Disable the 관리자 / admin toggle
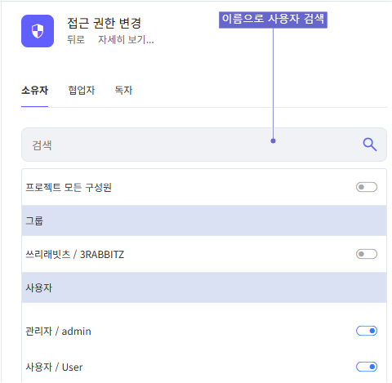The height and width of the screenshot is (383, 392). [367, 331]
